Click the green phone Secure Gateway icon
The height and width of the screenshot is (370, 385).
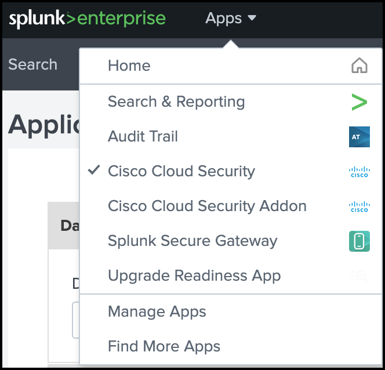point(359,241)
